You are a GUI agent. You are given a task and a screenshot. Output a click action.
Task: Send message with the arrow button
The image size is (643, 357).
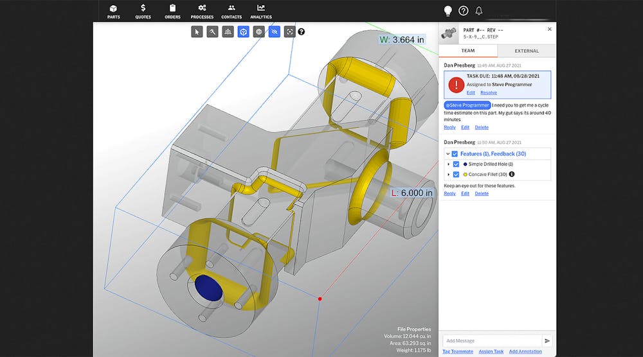547,340
